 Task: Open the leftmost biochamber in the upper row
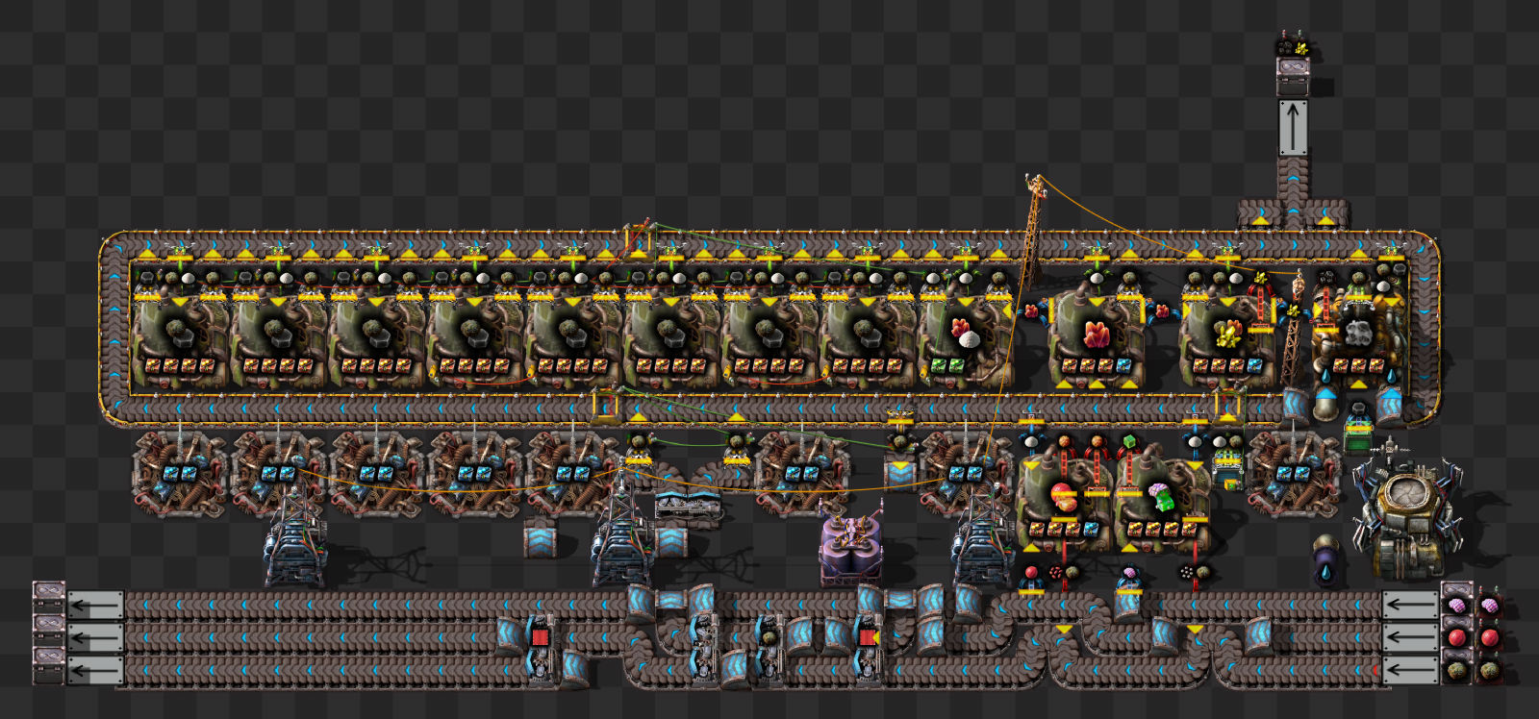(180, 337)
